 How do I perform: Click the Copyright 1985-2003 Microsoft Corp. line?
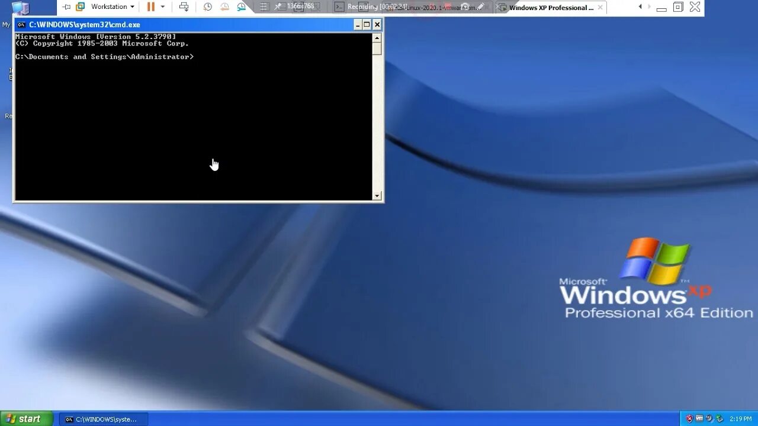(x=102, y=43)
